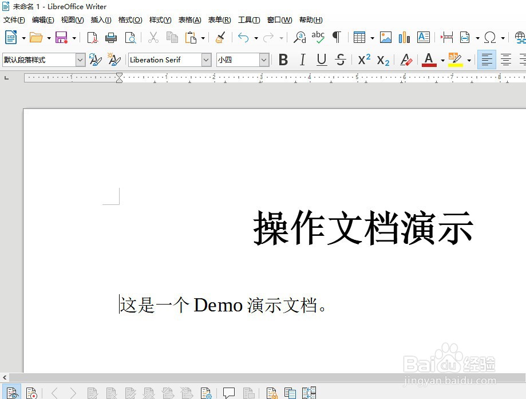Open the 插入 (Insert) menu
The width and height of the screenshot is (526, 399).
click(x=101, y=19)
